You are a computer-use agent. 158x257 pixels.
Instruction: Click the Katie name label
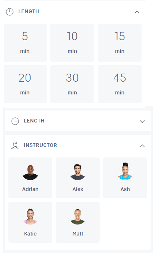(30, 234)
